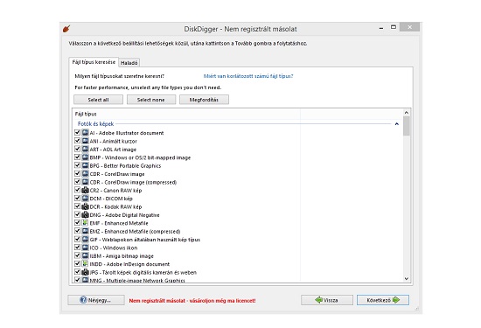481x328 pixels.
Task: Select the INDD Adobe InDesign document icon
Action: point(86,264)
